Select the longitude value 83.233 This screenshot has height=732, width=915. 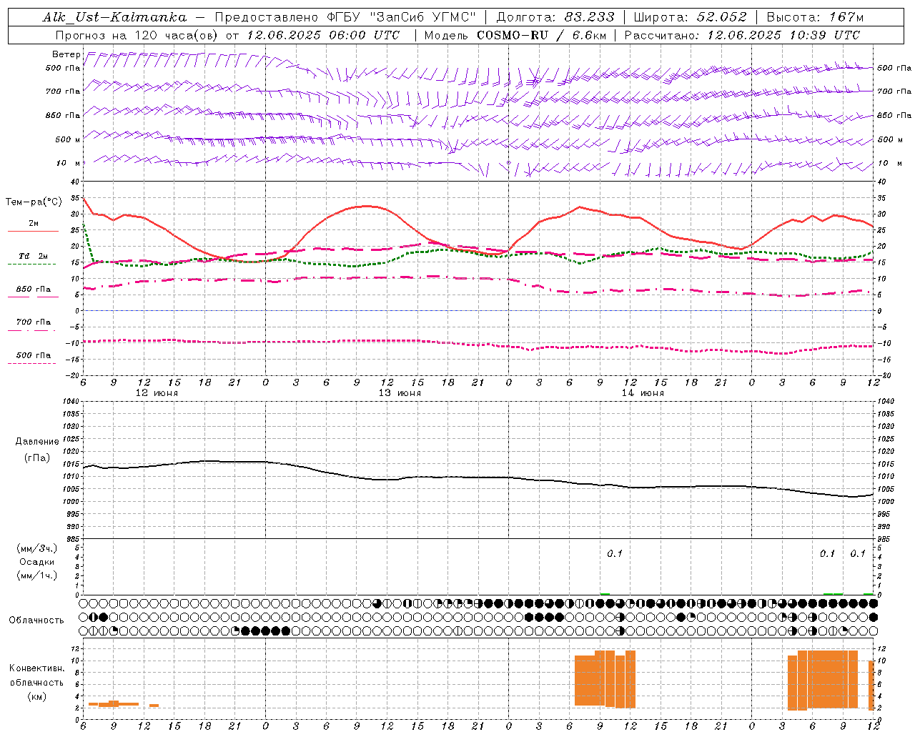coord(590,17)
